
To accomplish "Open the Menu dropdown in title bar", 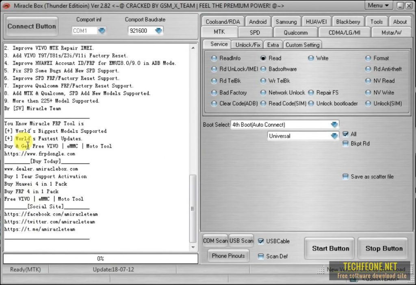I will (378, 5).
